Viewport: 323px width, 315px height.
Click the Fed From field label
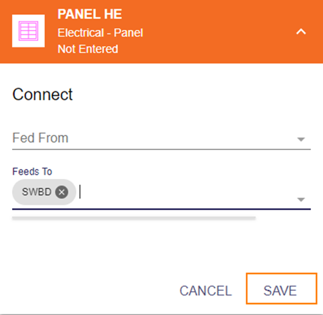point(40,137)
